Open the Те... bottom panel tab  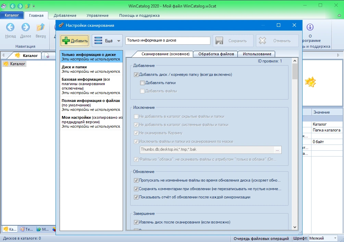(26, 229)
